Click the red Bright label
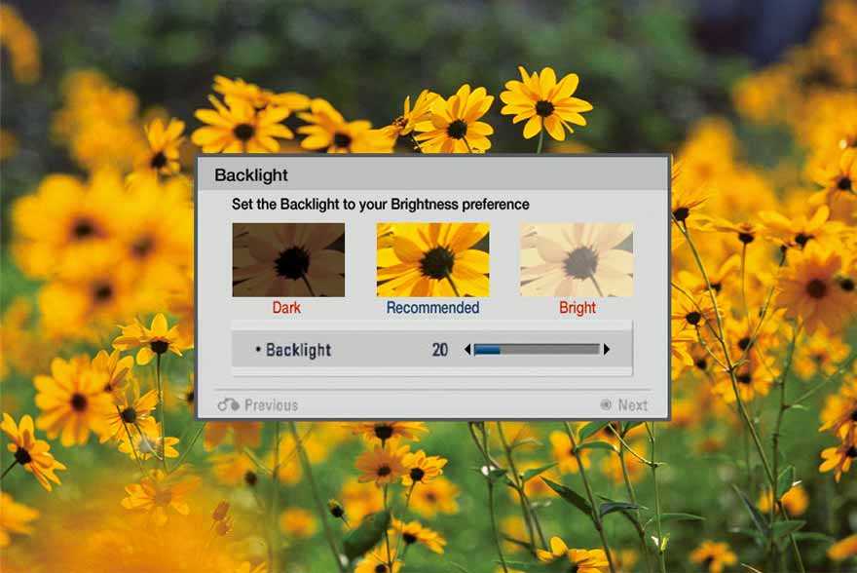This screenshot has height=573, width=857. click(577, 308)
